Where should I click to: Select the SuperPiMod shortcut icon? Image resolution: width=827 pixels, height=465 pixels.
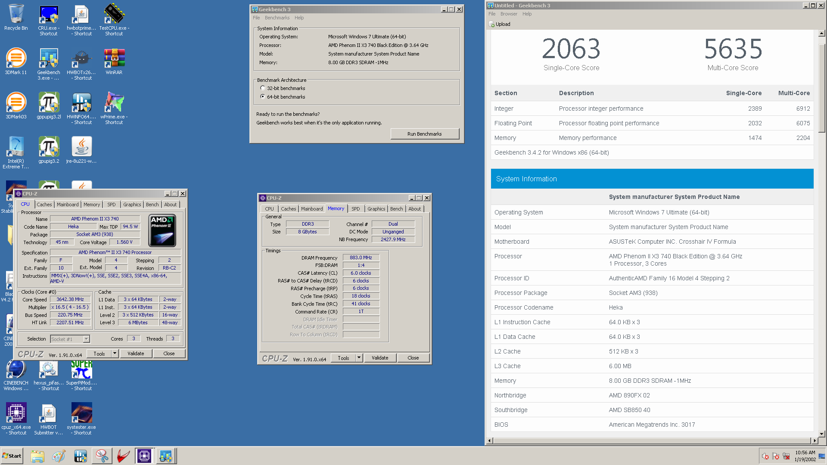[81, 376]
